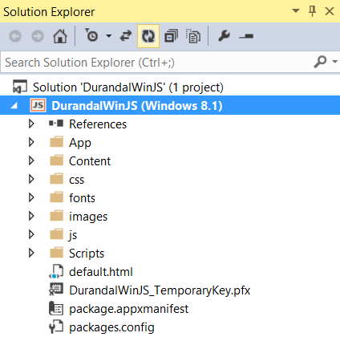Toggle the auto-hide pin icon

click(312, 11)
